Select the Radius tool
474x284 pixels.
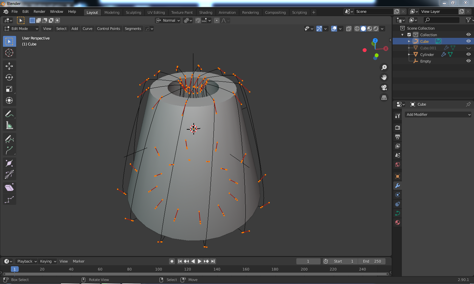coord(9,163)
